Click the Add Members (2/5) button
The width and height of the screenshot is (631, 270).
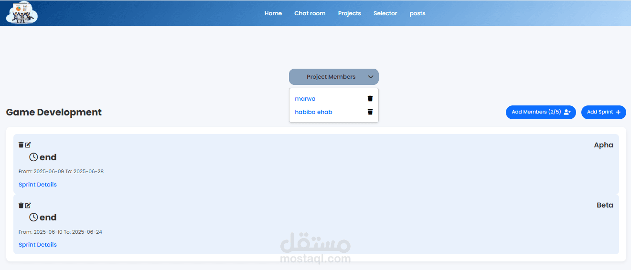541,112
